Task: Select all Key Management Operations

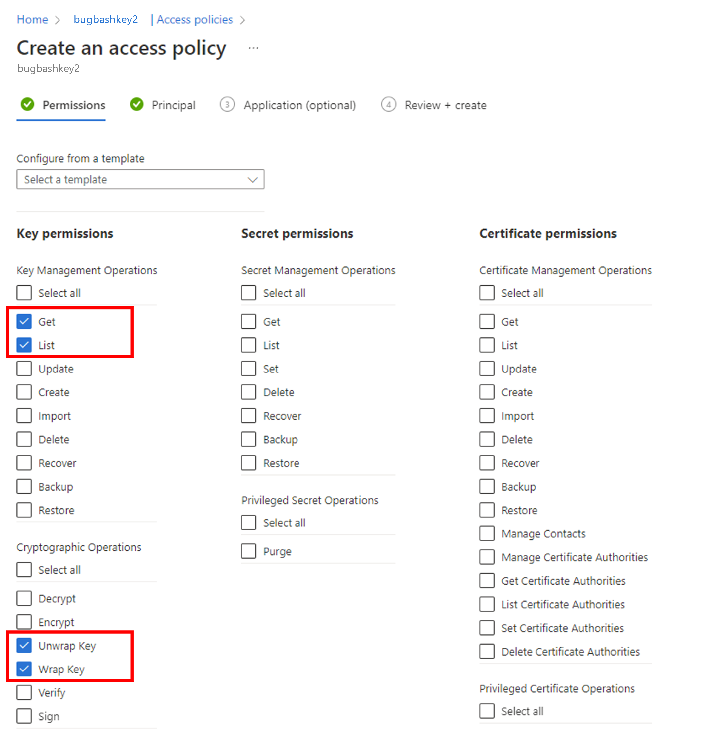Action: 24,293
